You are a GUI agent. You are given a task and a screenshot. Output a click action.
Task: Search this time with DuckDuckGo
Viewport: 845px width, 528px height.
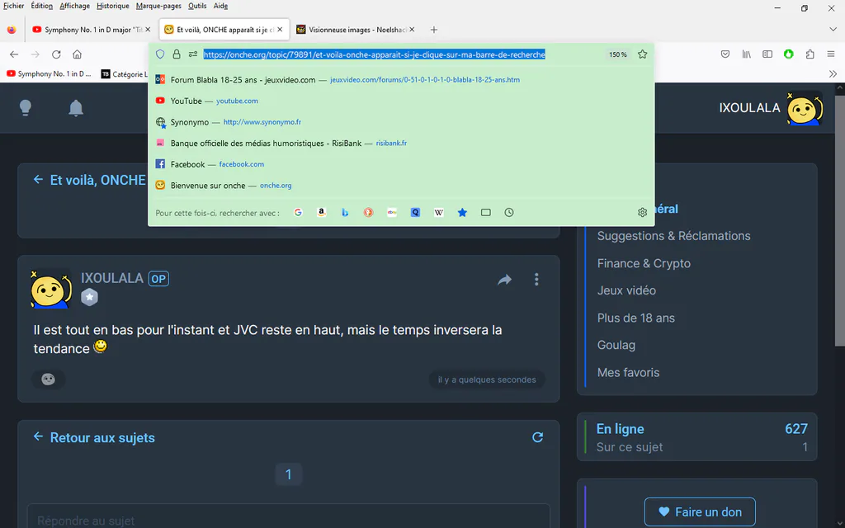[368, 212]
